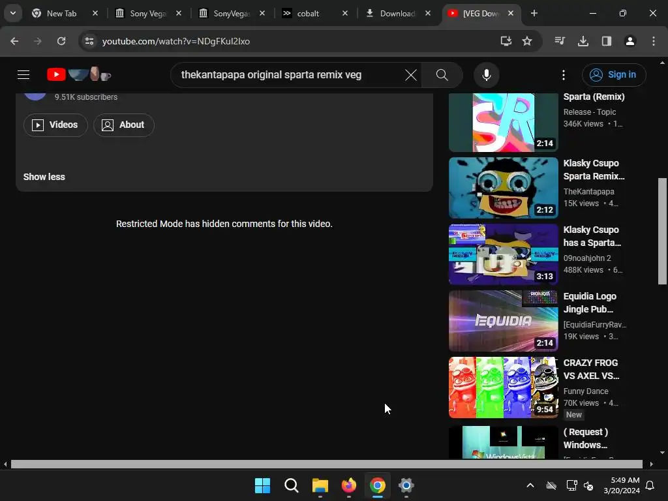Open Klasky Csupo has a Sparta title

tap(592, 236)
